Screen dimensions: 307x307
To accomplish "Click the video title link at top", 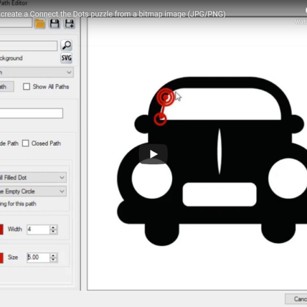I will click(113, 14).
